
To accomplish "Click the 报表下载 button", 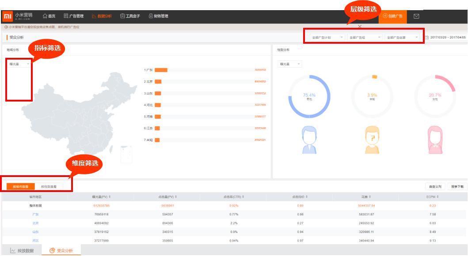I will coord(457,187).
